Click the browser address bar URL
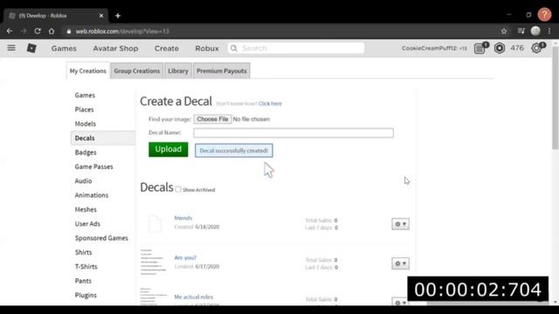This screenshot has width=559, height=314. pos(122,31)
